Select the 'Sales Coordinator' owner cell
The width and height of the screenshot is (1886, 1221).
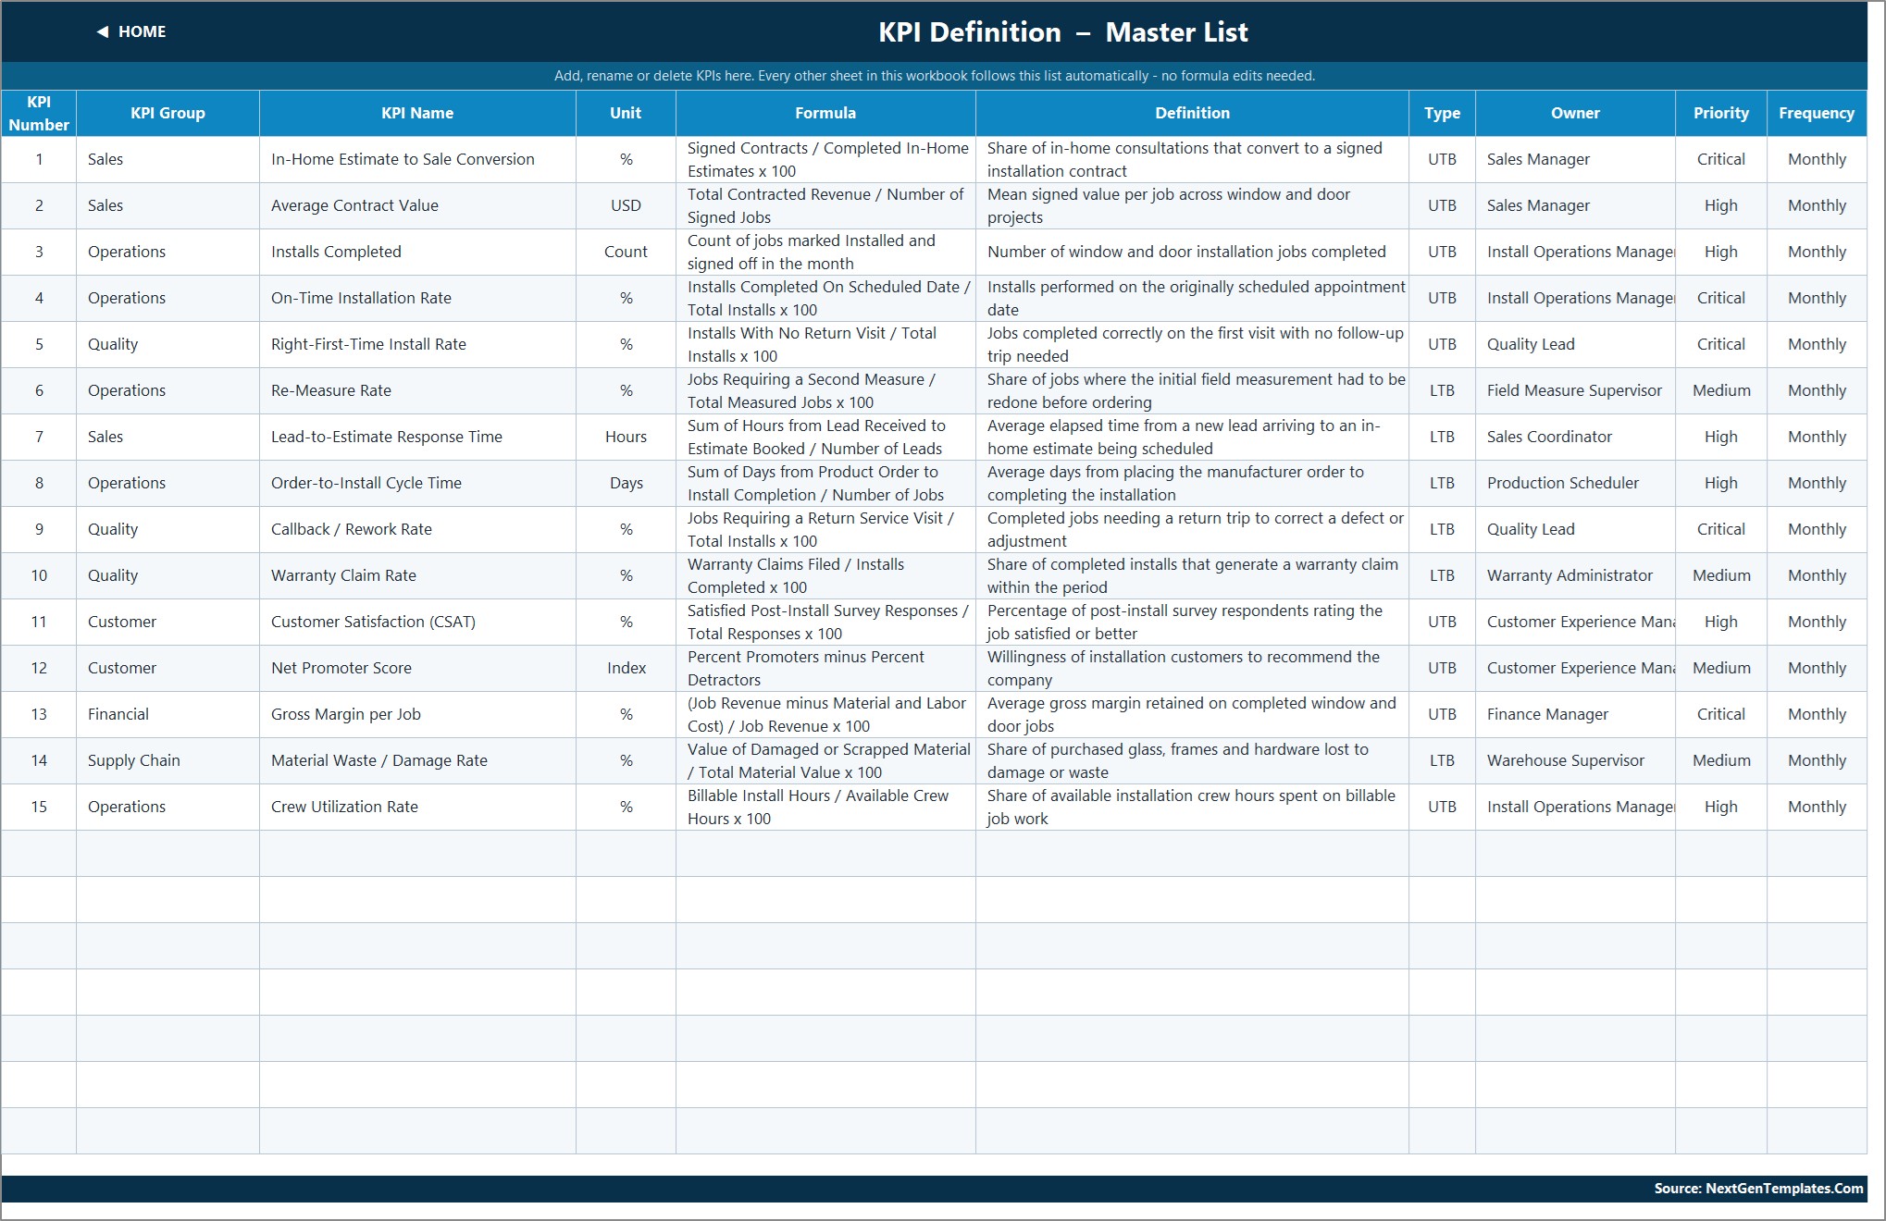[x=1575, y=437]
